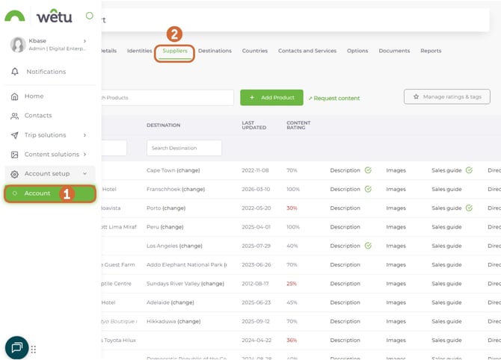The width and height of the screenshot is (501, 360).
Task: Click the Notifications bell icon
Action: click(15, 72)
